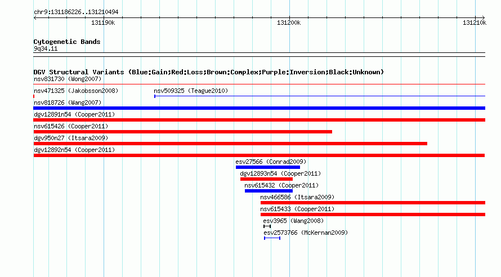Viewport: 501px width, 277px height.
Task: Click the 131190k ruler label
Action: (103, 23)
